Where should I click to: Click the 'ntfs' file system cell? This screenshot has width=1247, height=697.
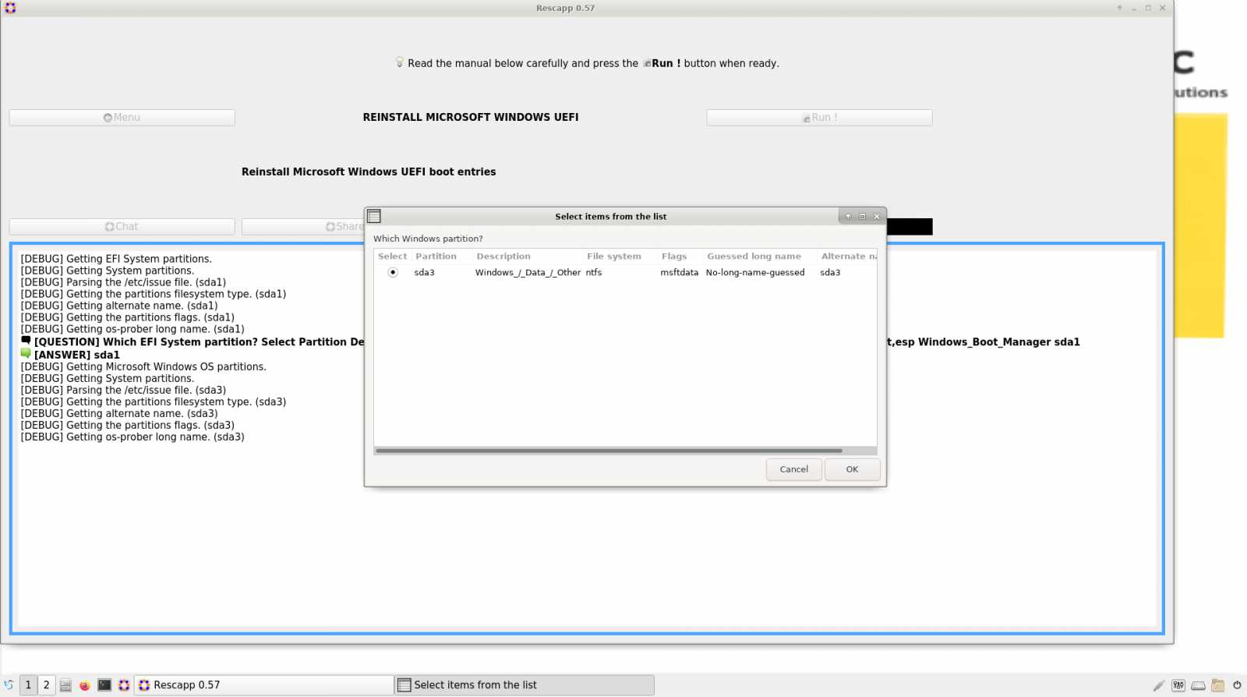pos(594,273)
